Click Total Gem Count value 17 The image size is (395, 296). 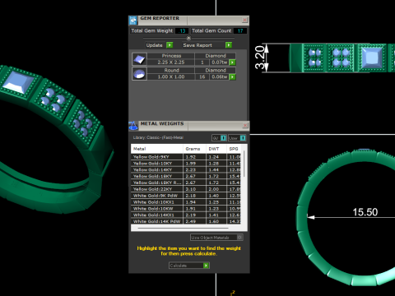pyautogui.click(x=240, y=31)
